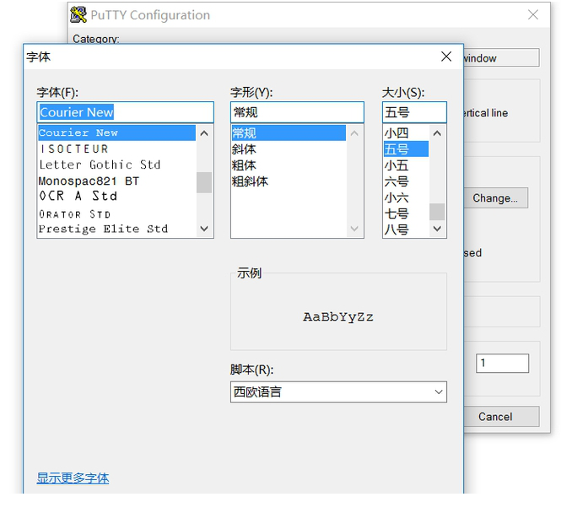Screen dimensions: 588x513
Task: Select Courier New in the font list
Action: coord(116,132)
